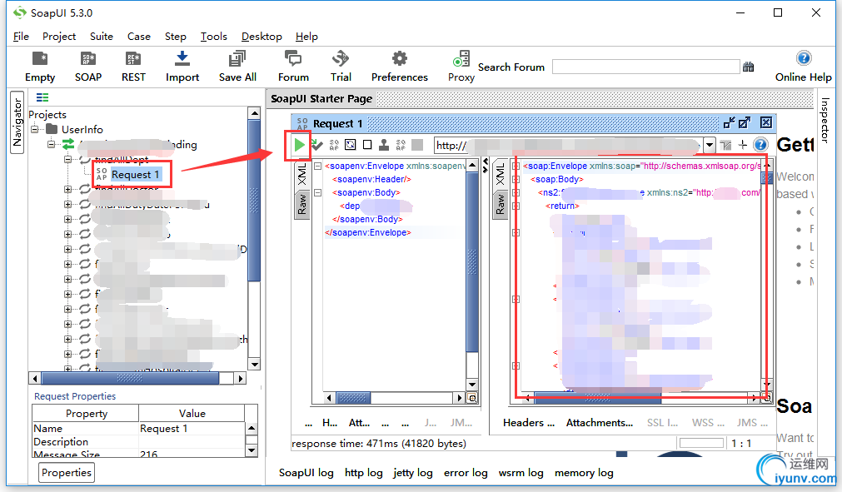The width and height of the screenshot is (842, 492).
Task: Open the Desktop menu
Action: click(262, 37)
